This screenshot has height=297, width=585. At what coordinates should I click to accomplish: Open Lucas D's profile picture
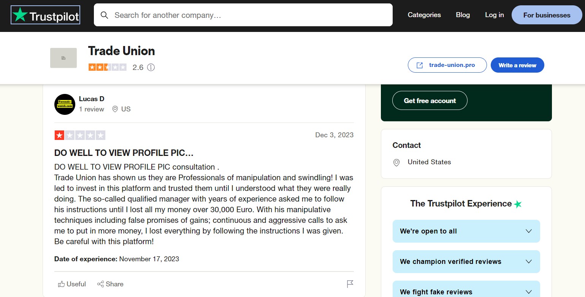65,104
